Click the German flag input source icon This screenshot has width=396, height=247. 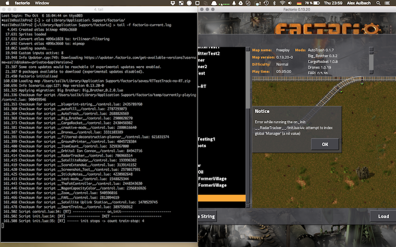click(299, 3)
